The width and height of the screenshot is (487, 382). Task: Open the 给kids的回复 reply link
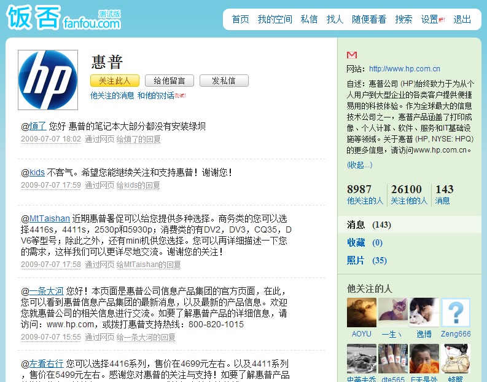click(138, 185)
